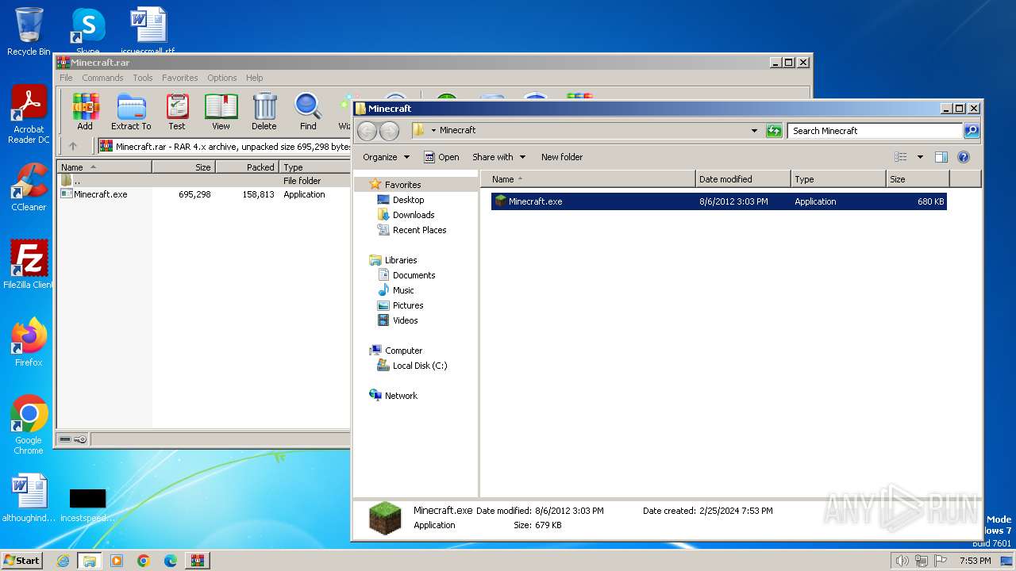Click the Delete icon in WinRAR toolbar
1016x571 pixels.
point(264,112)
